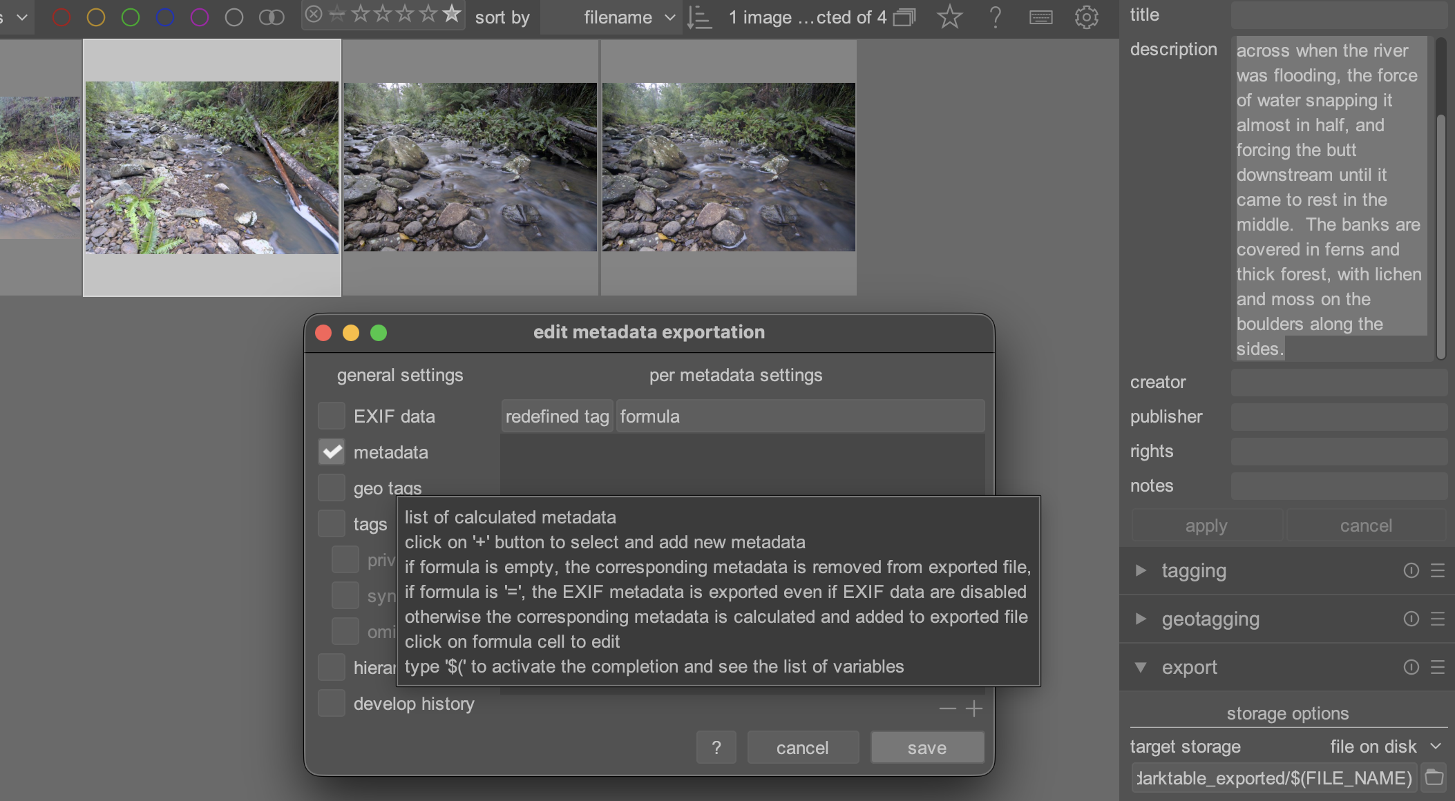Click the plus button to add metadata
This screenshot has height=801, width=1455.
[x=974, y=708]
